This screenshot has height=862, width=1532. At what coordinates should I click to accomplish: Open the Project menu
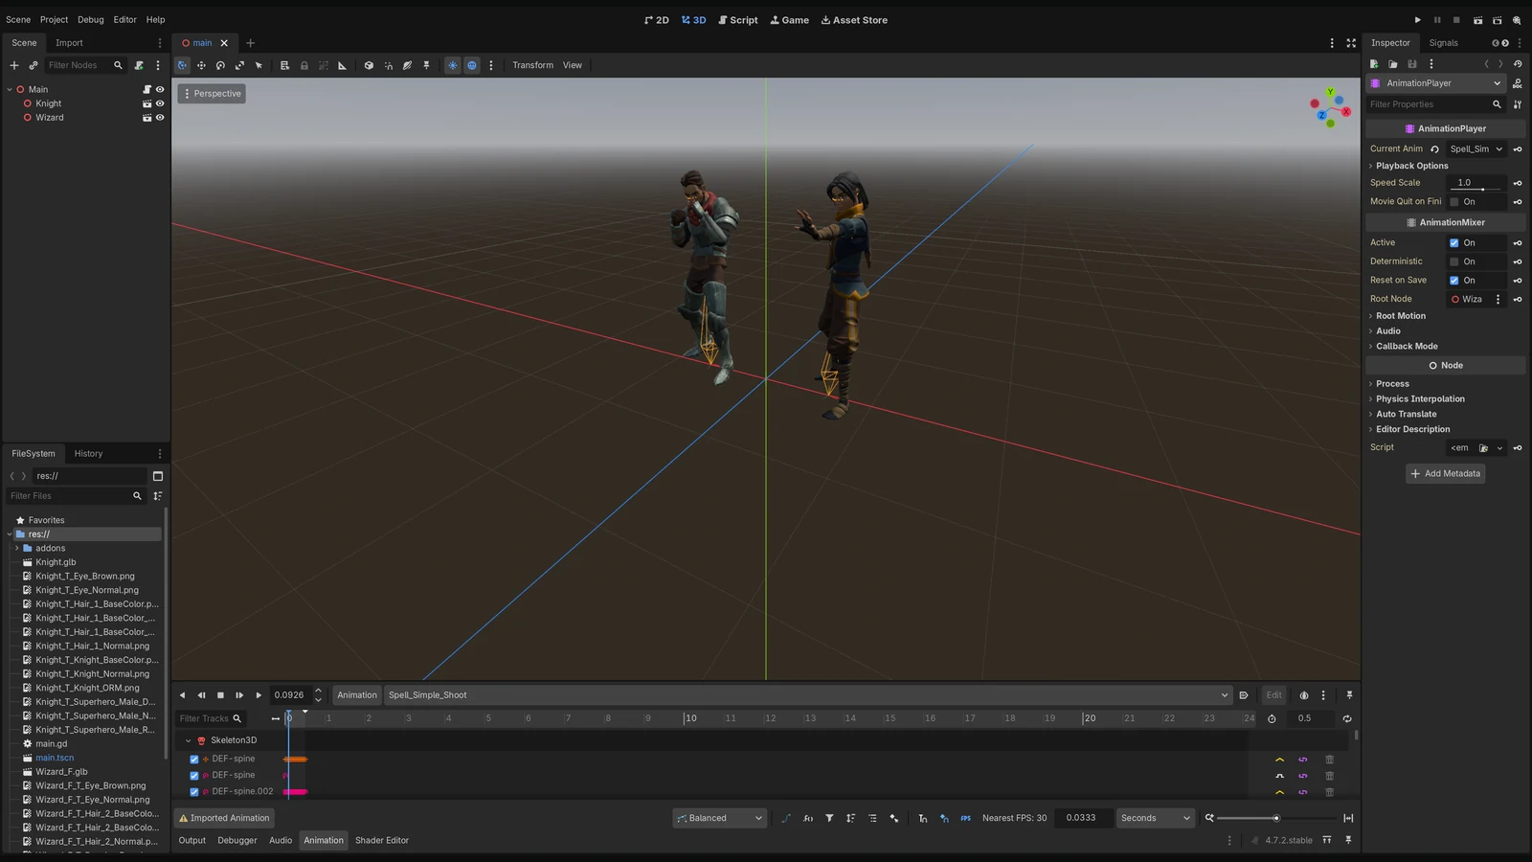coord(54,20)
